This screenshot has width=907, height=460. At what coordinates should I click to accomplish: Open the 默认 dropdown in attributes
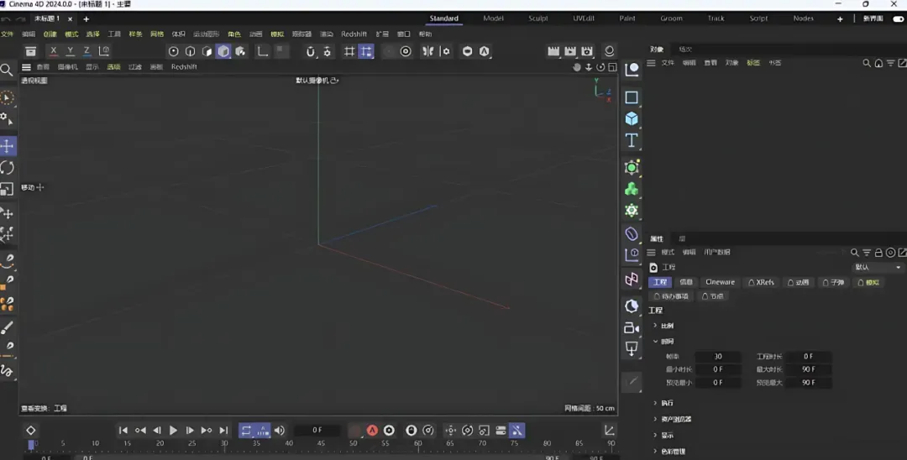tap(878, 267)
